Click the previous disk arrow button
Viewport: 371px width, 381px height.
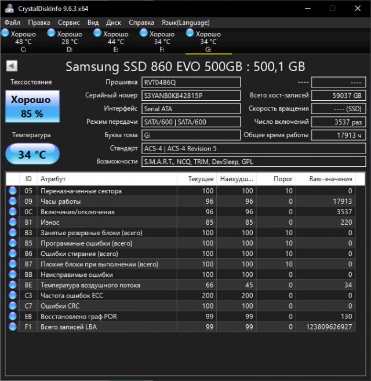point(11,67)
